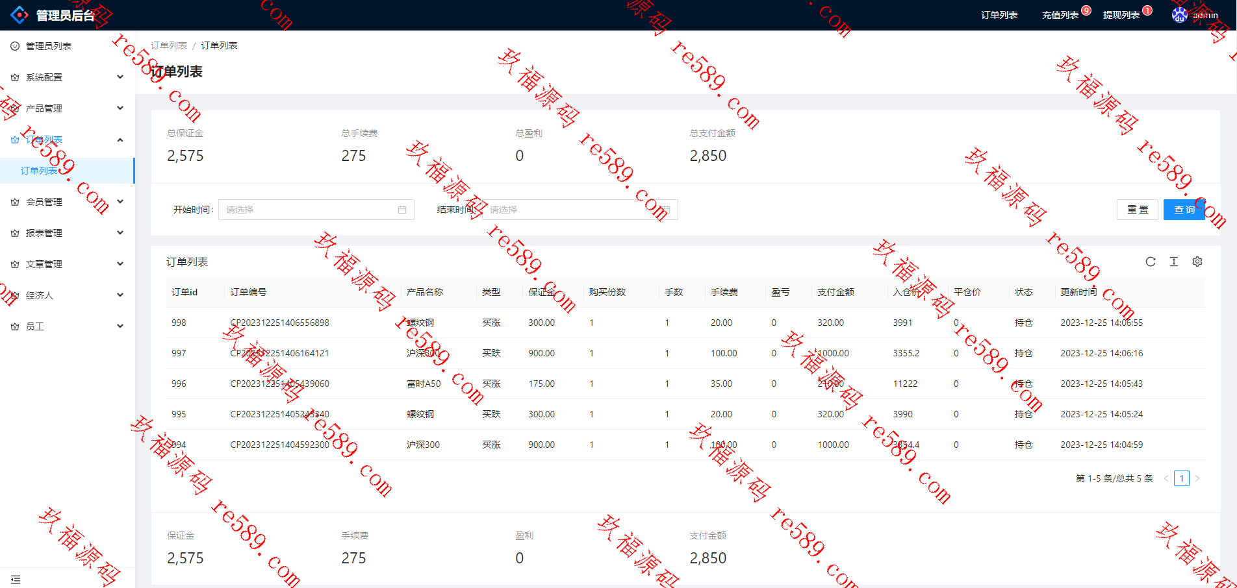Expand the 系统配置 sidebar menu
The height and width of the screenshot is (588, 1237).
click(68, 77)
